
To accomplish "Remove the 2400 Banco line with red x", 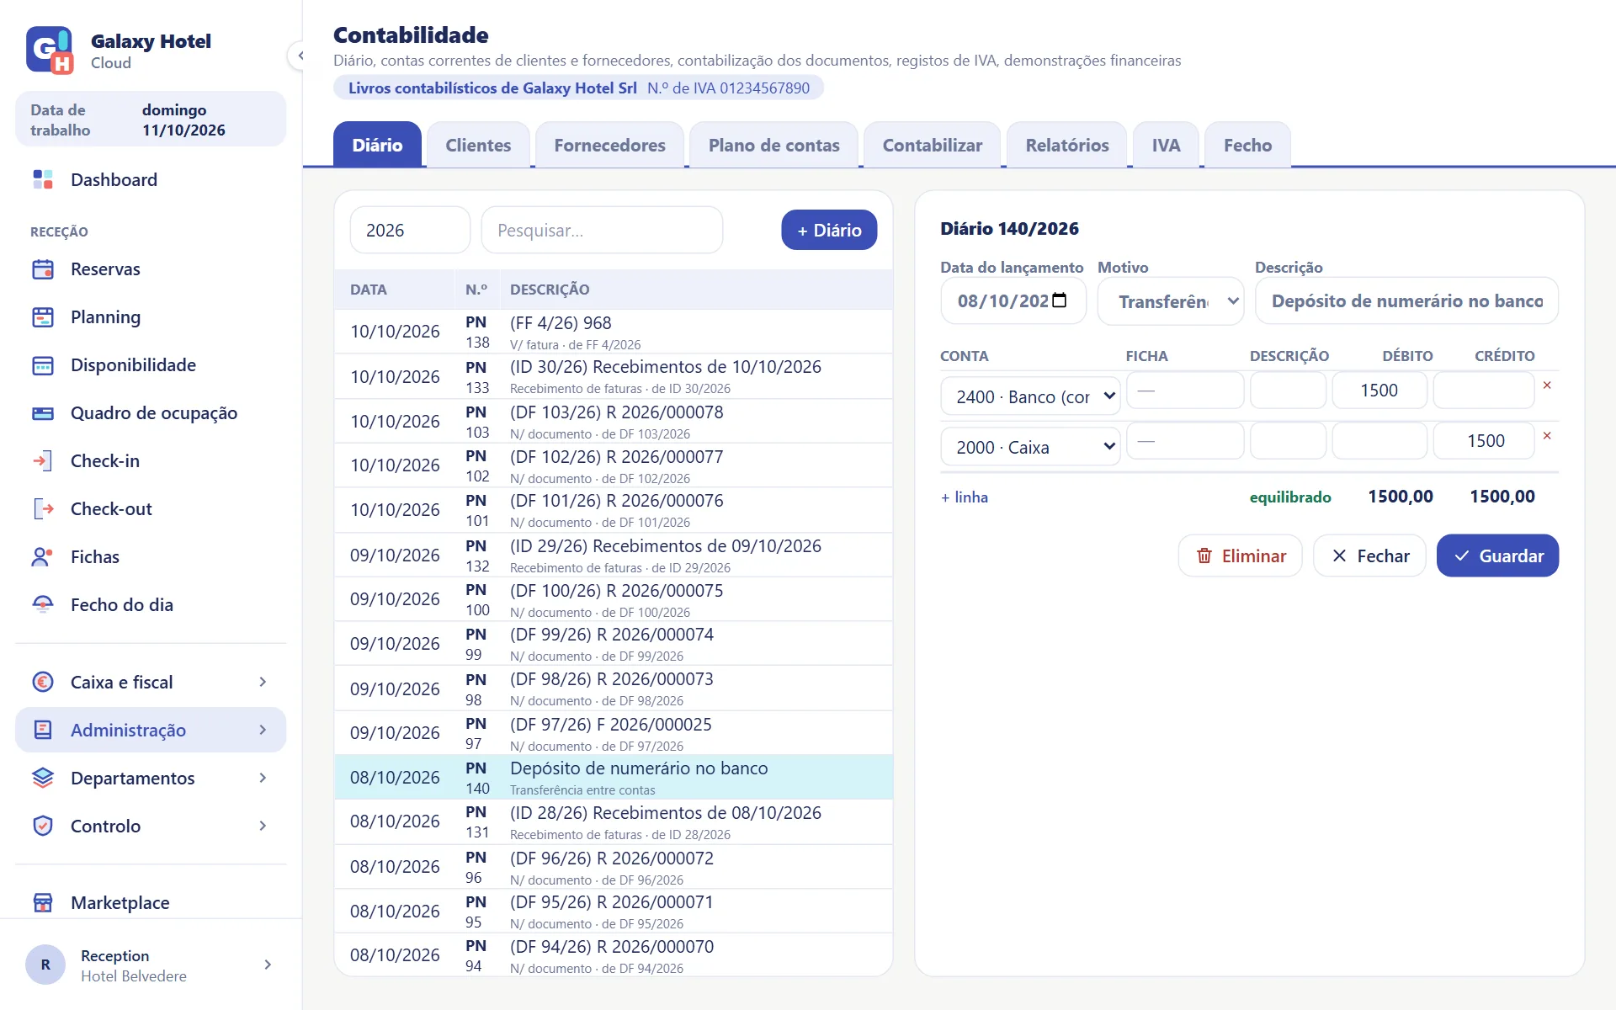I will pos(1547,385).
